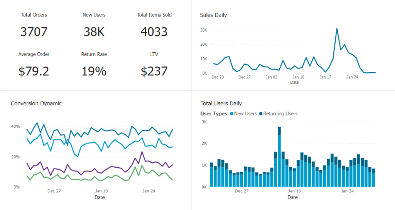395x210 pixels.
Task: Click the Returning Users legend color dot
Action: click(x=261, y=114)
